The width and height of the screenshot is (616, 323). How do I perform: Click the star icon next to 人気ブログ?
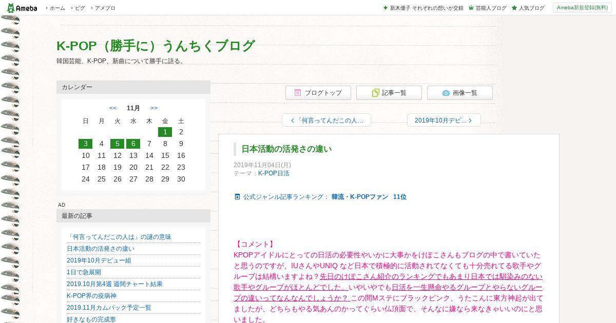(514, 8)
